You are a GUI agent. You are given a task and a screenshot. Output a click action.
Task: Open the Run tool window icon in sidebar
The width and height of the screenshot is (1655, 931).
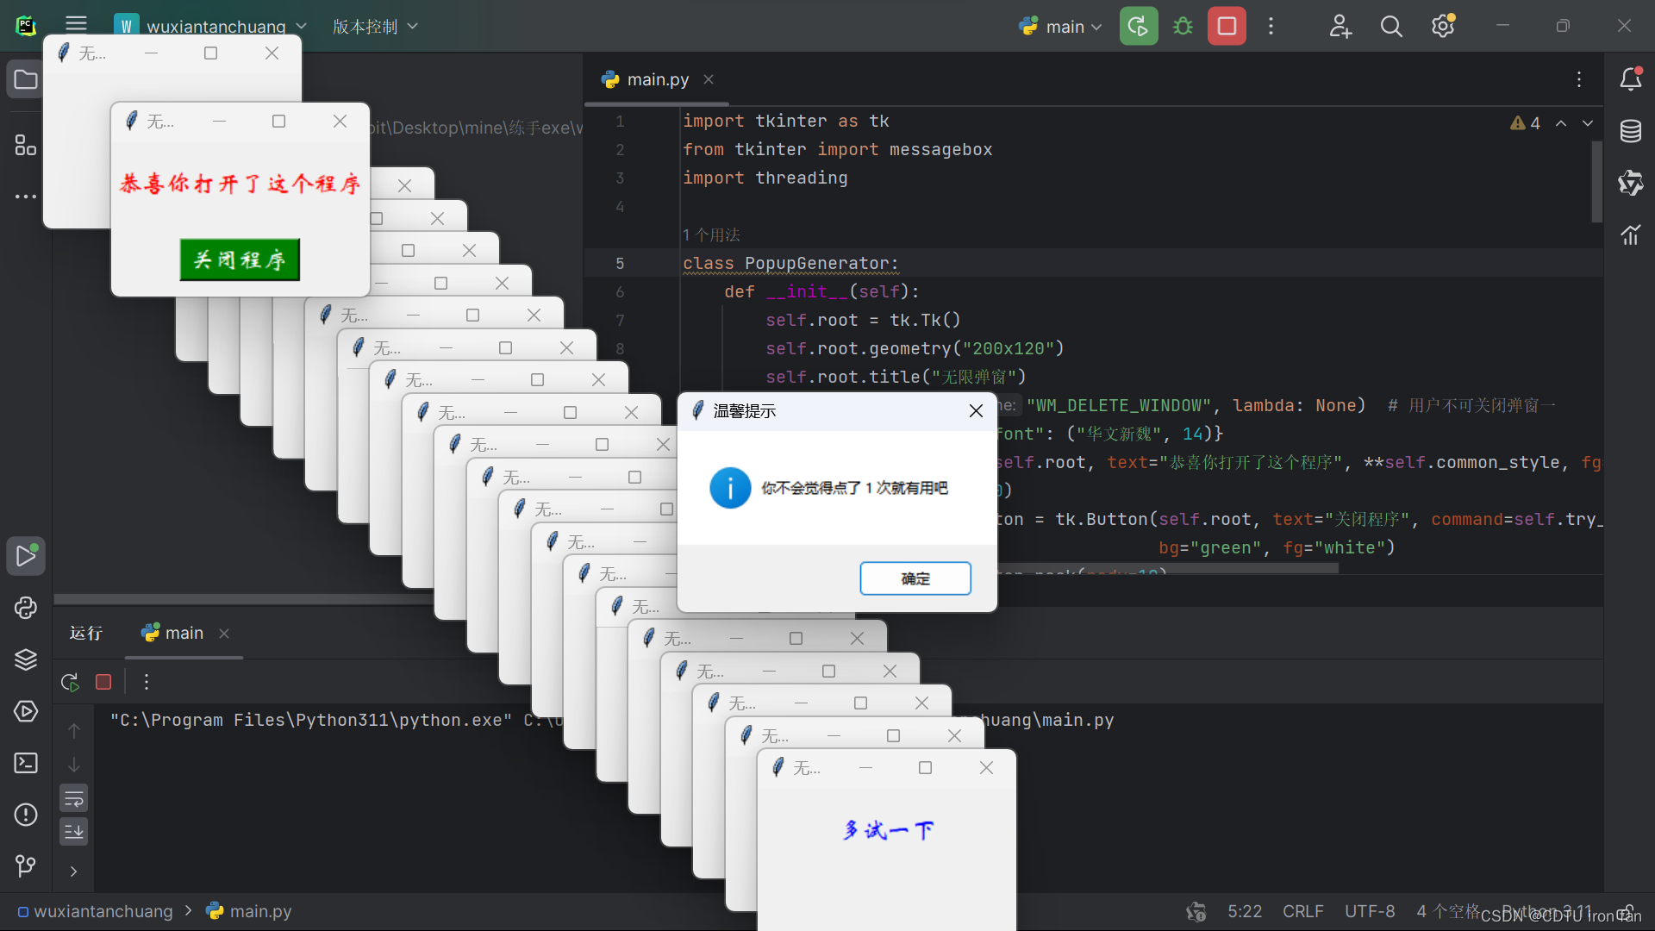[26, 556]
